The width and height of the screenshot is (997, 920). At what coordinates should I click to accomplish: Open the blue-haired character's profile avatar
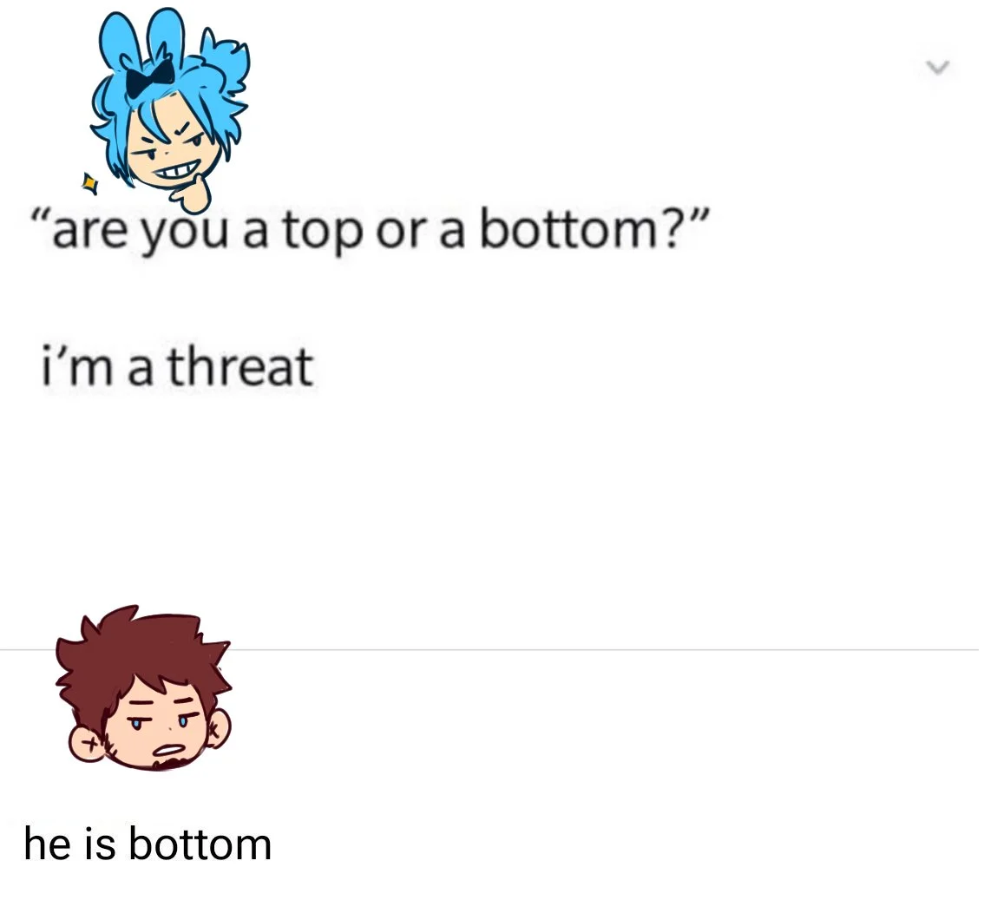166,110
